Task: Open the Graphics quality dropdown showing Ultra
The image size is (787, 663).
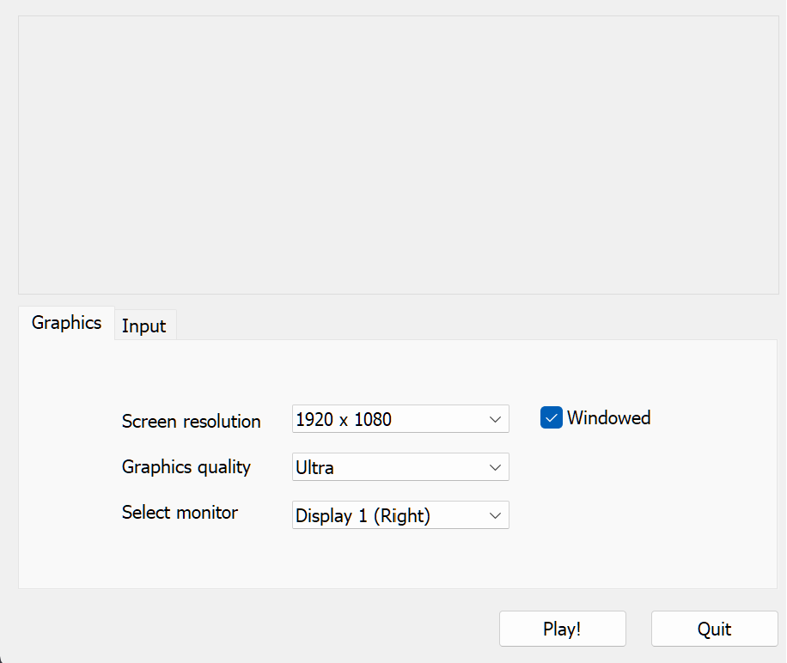Action: coord(400,467)
